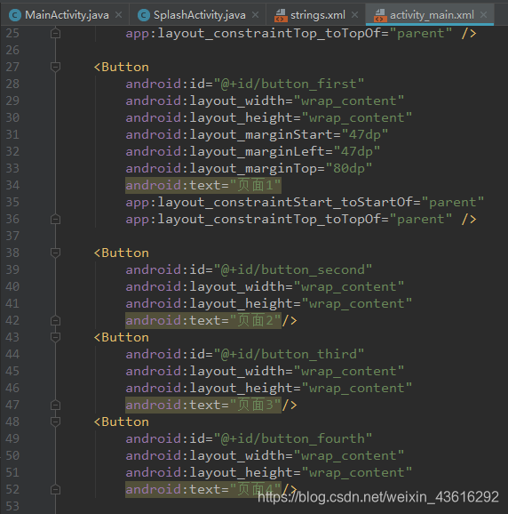Image resolution: width=508 pixels, height=514 pixels.
Task: Click the <Button tag on line 38
Action: pos(122,253)
